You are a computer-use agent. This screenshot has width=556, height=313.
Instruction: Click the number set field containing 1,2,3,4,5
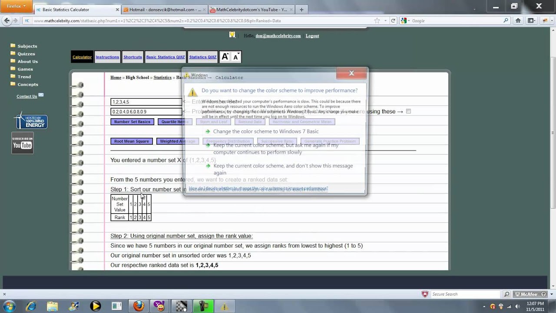(146, 102)
